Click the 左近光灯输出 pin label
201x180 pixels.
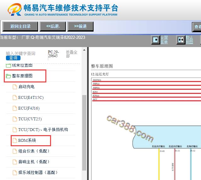pyautogui.click(x=175, y=146)
